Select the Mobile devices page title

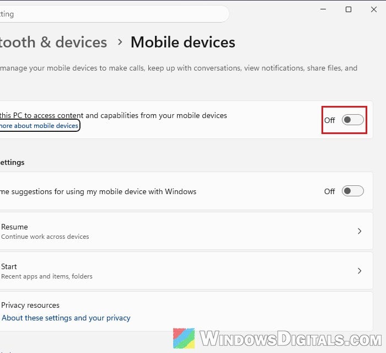183,42
